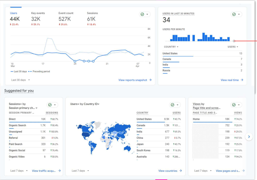257x180 pixels.
Task: Click green check icon on Sessions card
Action: click(50, 105)
